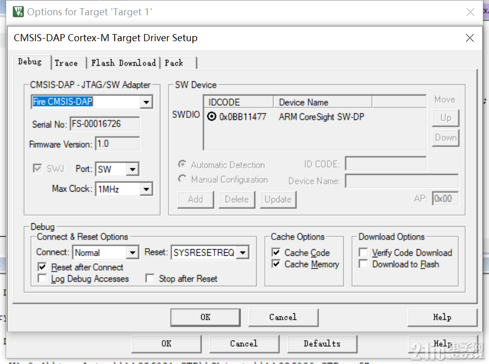The image size is (489, 364).
Task: Click the Keil uVision icon in title bar
Action: coord(18,12)
